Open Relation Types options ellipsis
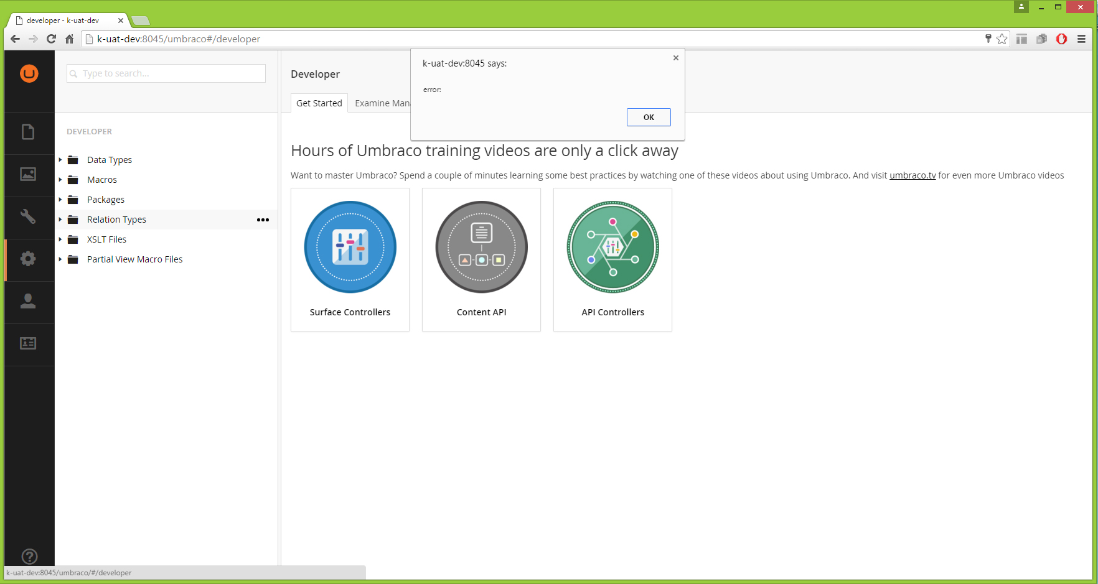Viewport: 1098px width, 584px height. pos(263,220)
